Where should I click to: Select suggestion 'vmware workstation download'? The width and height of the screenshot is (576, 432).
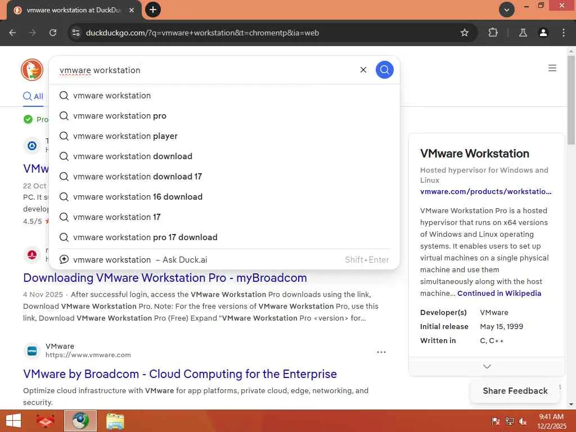click(x=224, y=156)
